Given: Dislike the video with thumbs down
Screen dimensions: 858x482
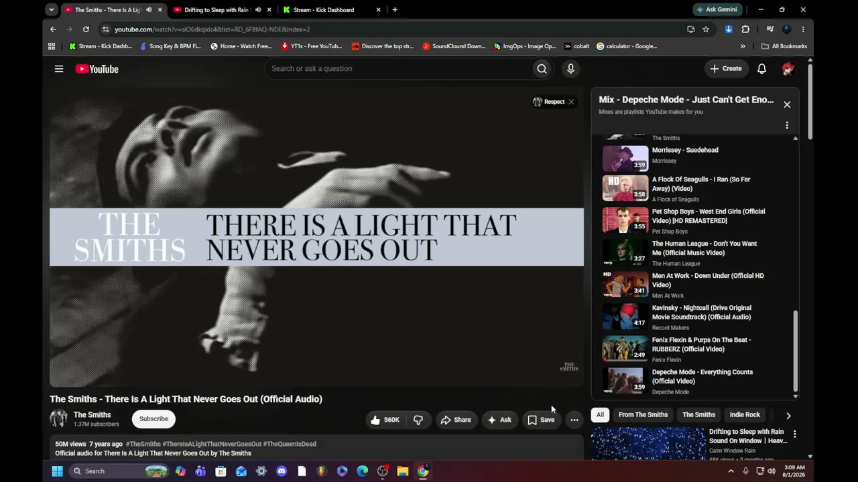Looking at the screenshot, I should (418, 420).
